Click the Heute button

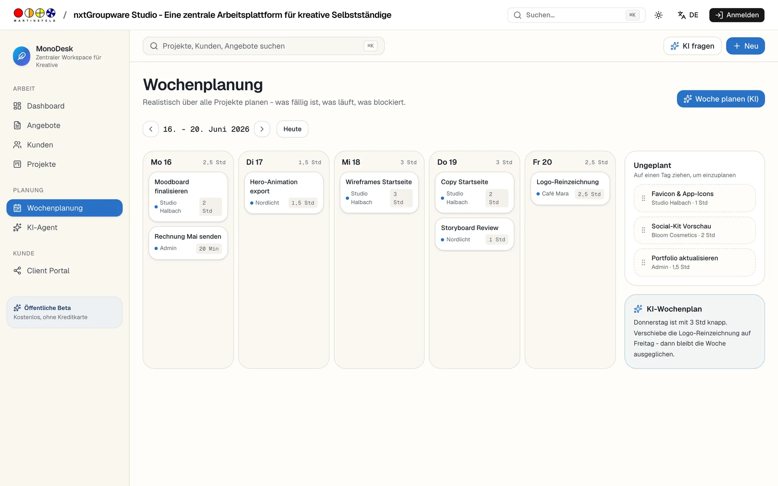tap(292, 129)
